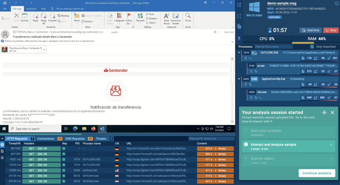Viewport: 340px width, 185px height.
Task: Click the Continue analysis button
Action: click(x=316, y=173)
